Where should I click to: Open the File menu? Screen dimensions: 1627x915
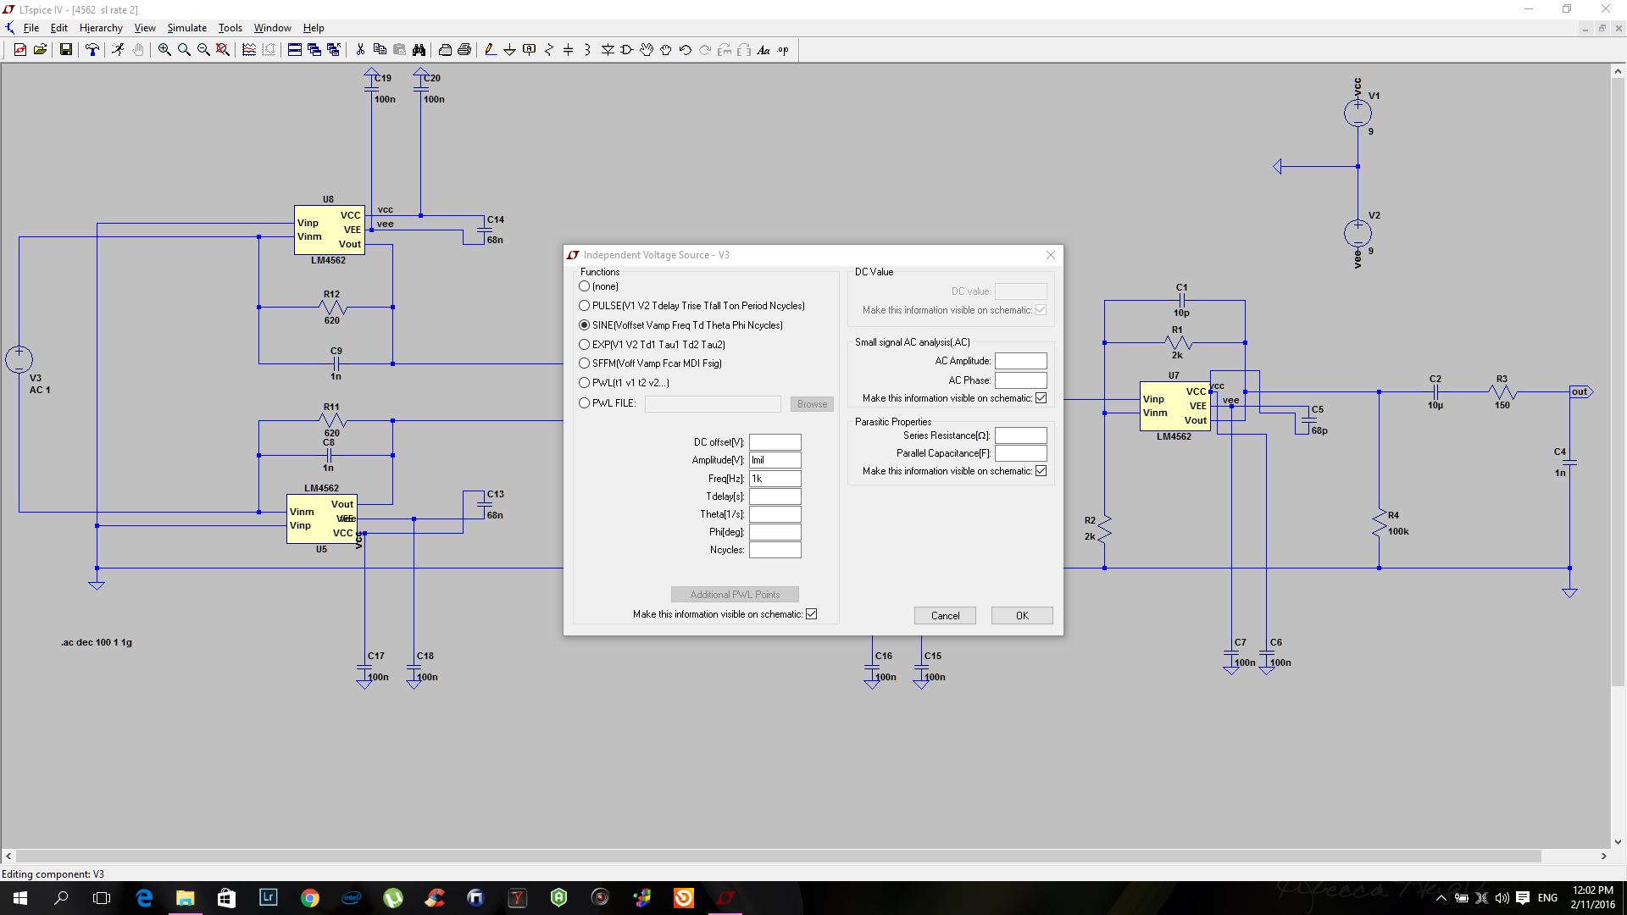coord(31,28)
